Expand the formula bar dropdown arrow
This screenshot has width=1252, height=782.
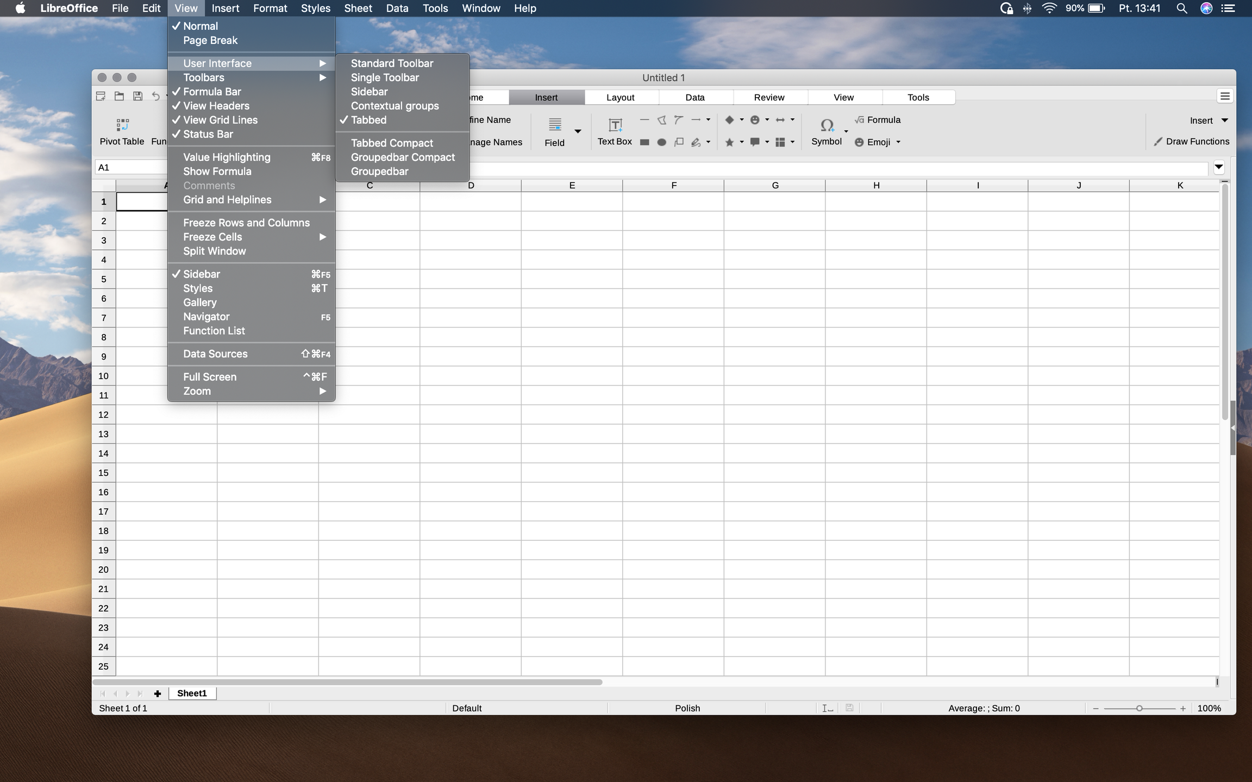click(1219, 167)
